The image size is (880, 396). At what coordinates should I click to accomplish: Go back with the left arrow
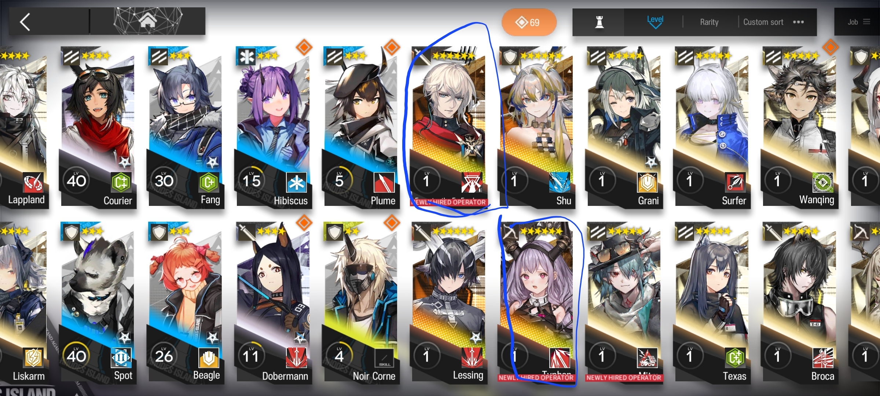coord(25,22)
